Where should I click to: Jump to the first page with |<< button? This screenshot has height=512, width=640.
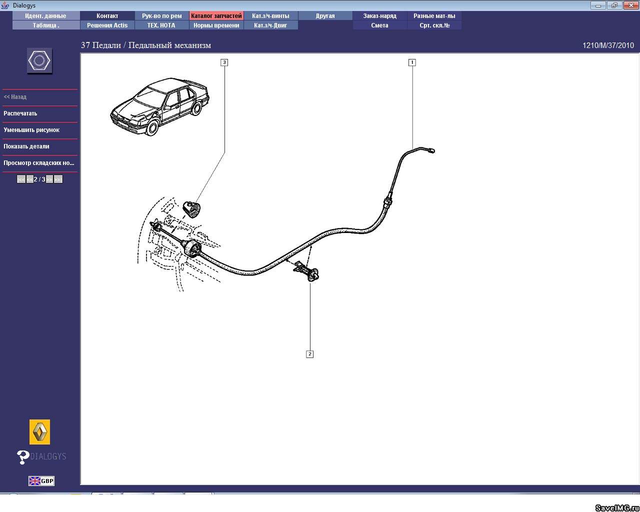click(21, 179)
